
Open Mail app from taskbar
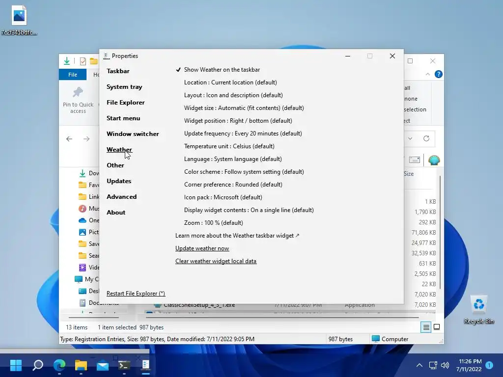pyautogui.click(x=103, y=365)
